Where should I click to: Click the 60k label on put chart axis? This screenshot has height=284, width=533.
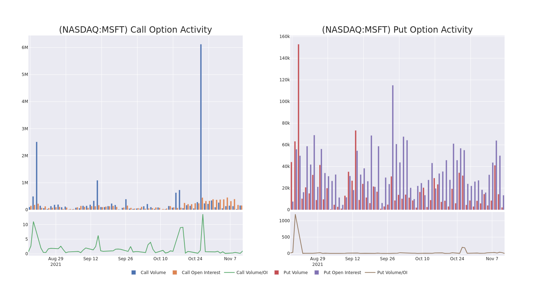tap(286, 145)
